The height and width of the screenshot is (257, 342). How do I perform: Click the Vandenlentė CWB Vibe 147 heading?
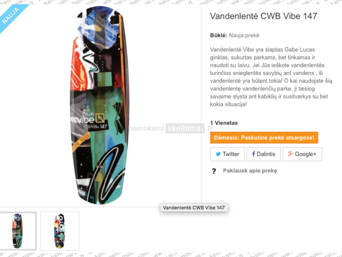263,16
